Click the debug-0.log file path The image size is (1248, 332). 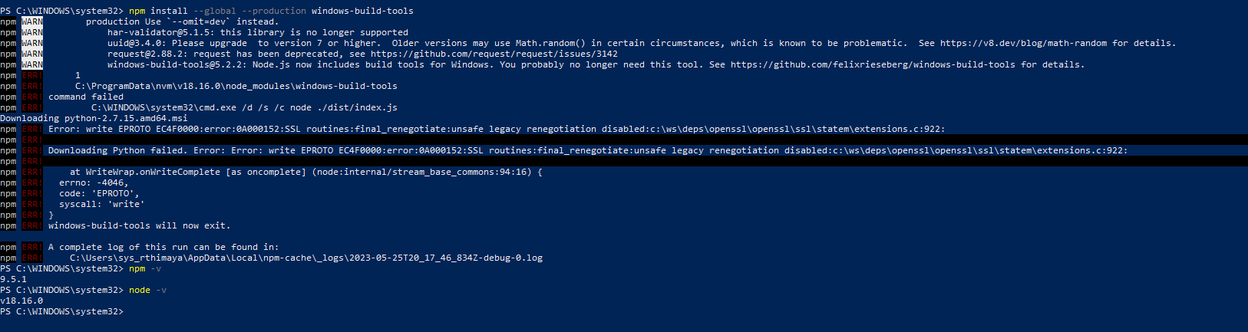306,258
